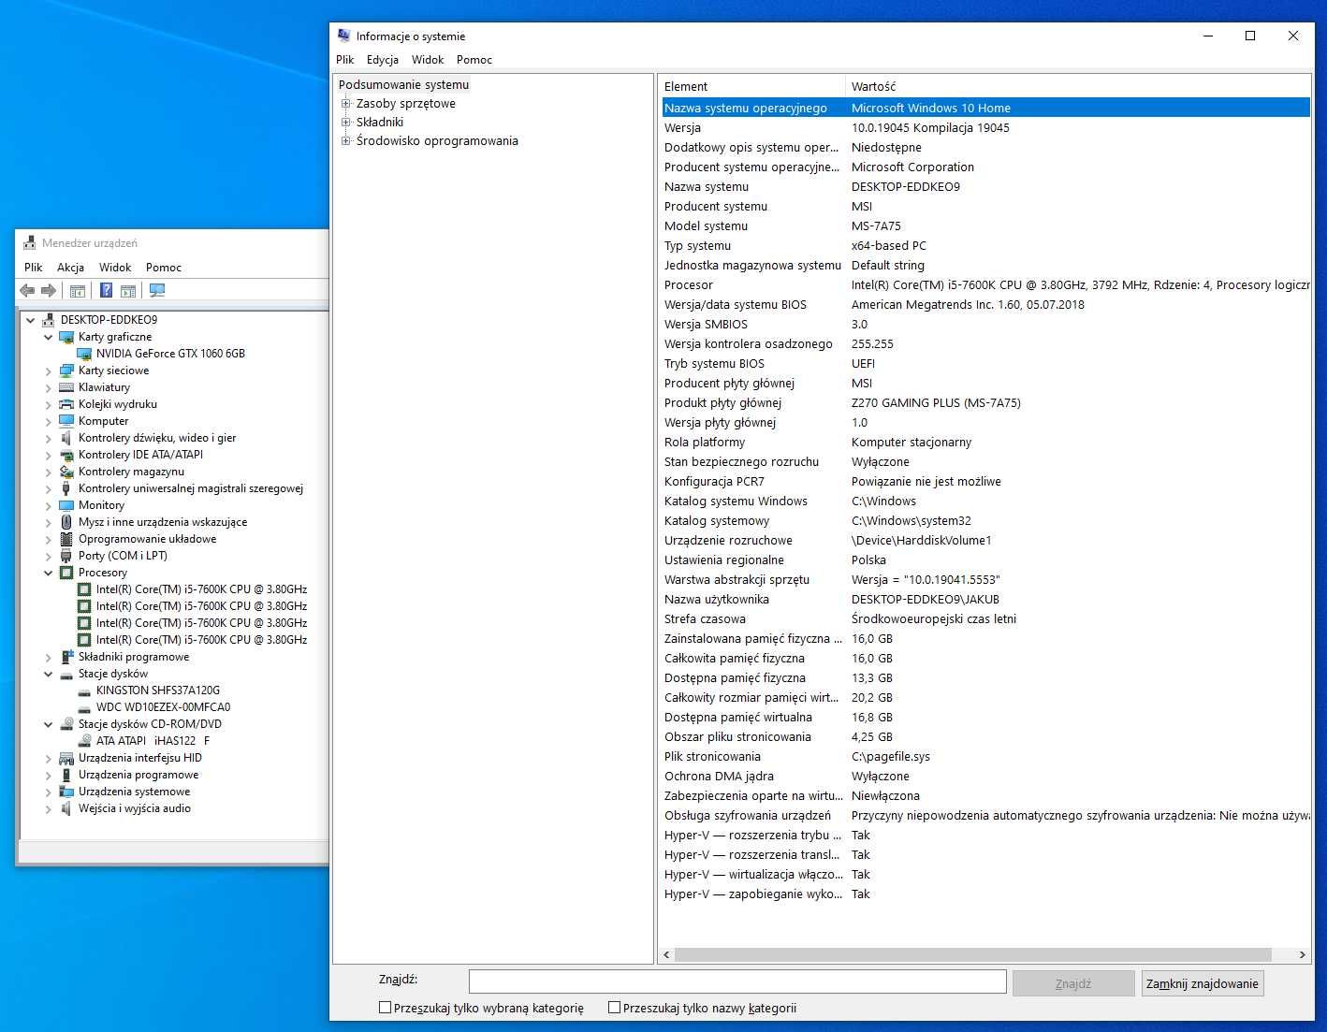Click into the Znajdź search text field
The width and height of the screenshot is (1327, 1032).
737,981
